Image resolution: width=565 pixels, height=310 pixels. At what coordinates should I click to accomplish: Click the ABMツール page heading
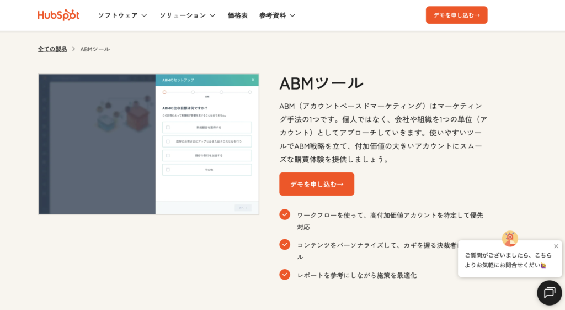coord(322,83)
